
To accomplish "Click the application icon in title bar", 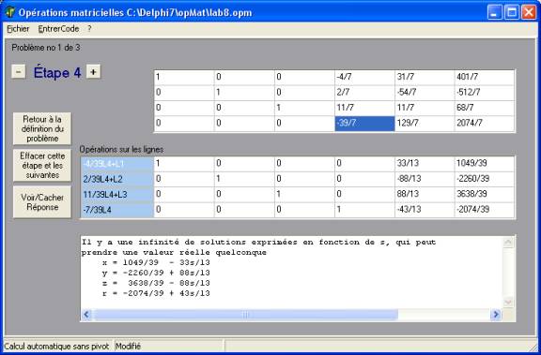I will tap(9, 13).
